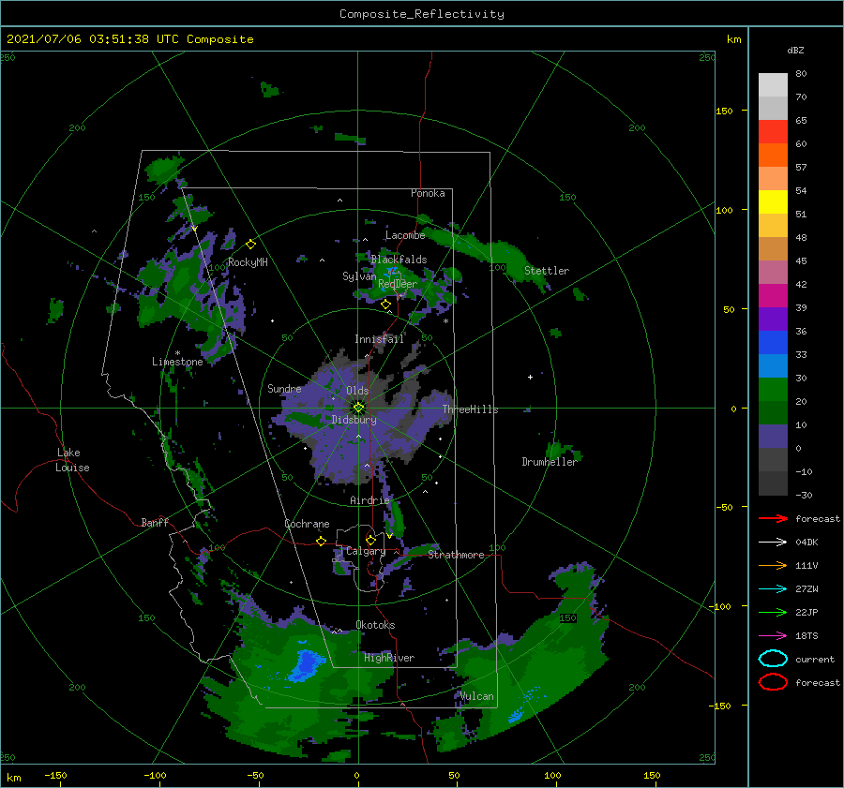Viewport: 844px width, 788px height.
Task: Click the Okotoks town label
Action: [375, 625]
